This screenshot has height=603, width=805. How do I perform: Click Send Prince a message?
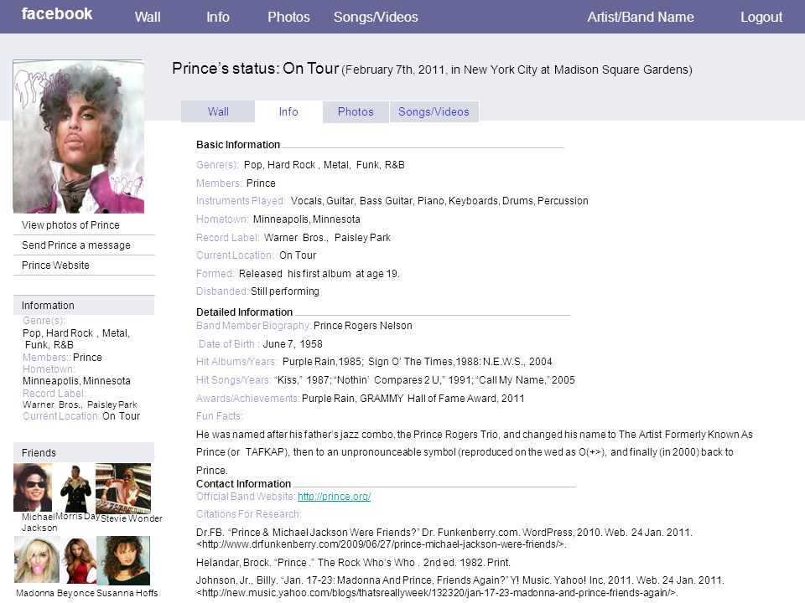pos(76,245)
